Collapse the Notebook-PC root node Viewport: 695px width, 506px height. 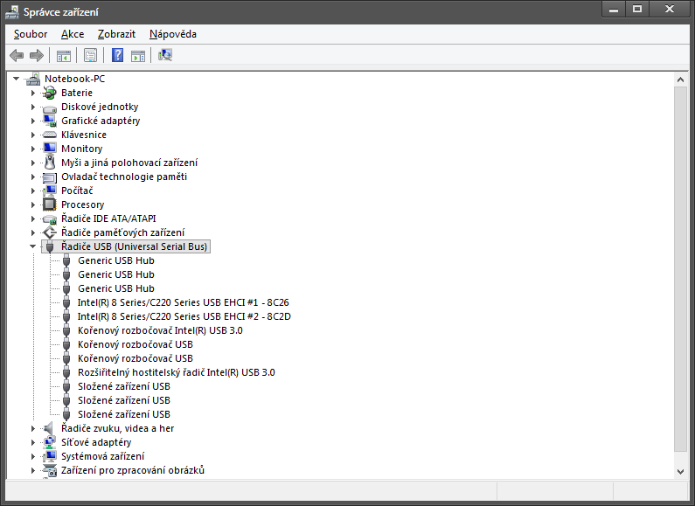[x=16, y=79]
